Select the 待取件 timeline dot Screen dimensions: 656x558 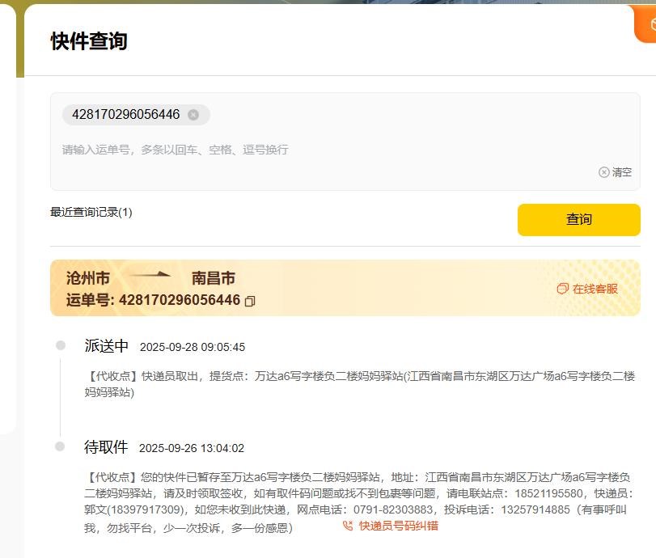tap(60, 446)
